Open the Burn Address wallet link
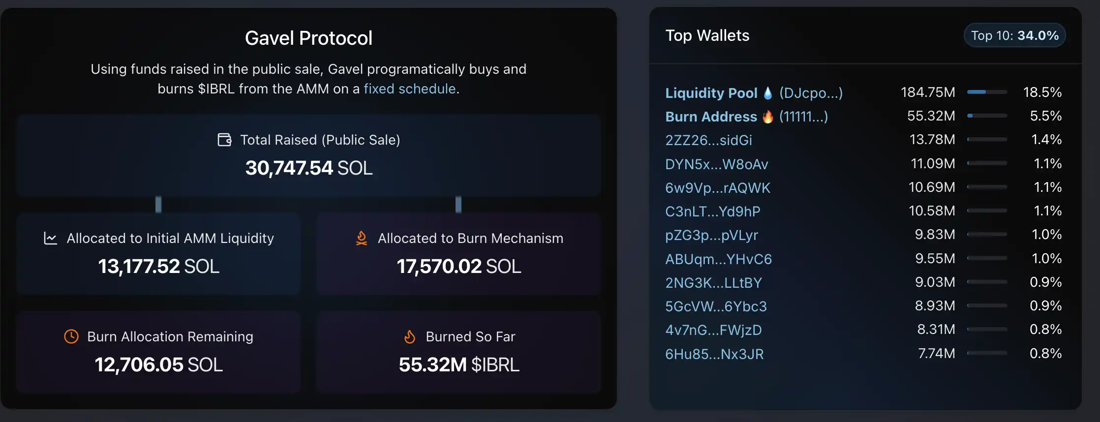 711,117
